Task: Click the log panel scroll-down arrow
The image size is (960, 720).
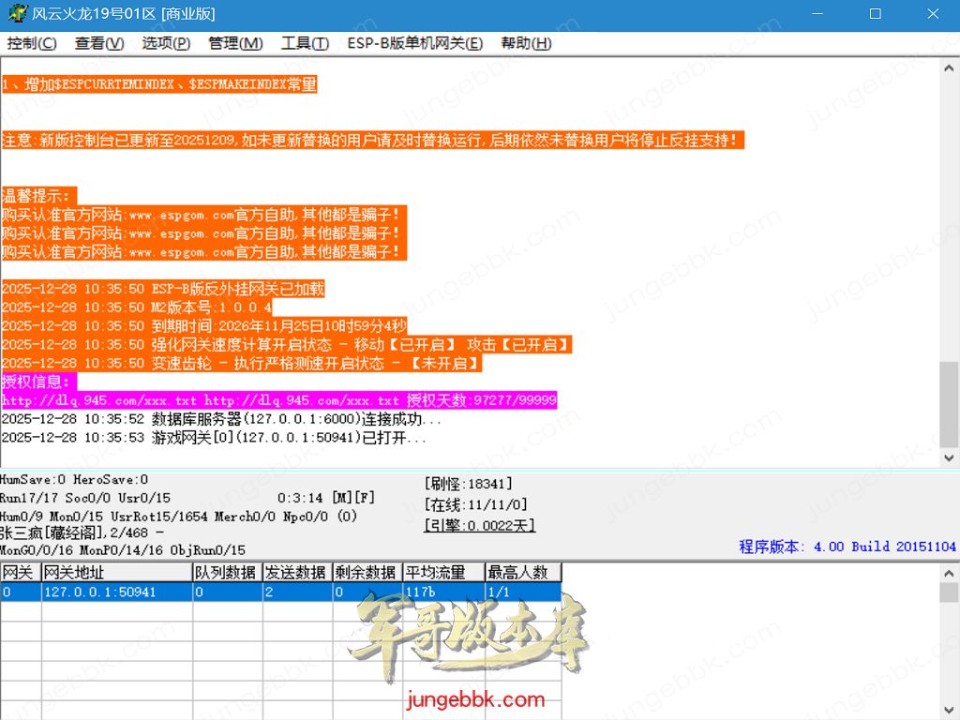Action: tap(949, 457)
